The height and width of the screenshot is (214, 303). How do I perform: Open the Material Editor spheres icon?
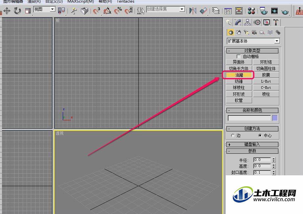click(x=251, y=11)
